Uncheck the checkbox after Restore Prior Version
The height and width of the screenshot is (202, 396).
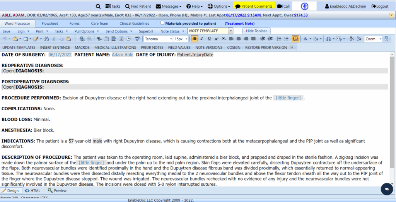(292, 47)
